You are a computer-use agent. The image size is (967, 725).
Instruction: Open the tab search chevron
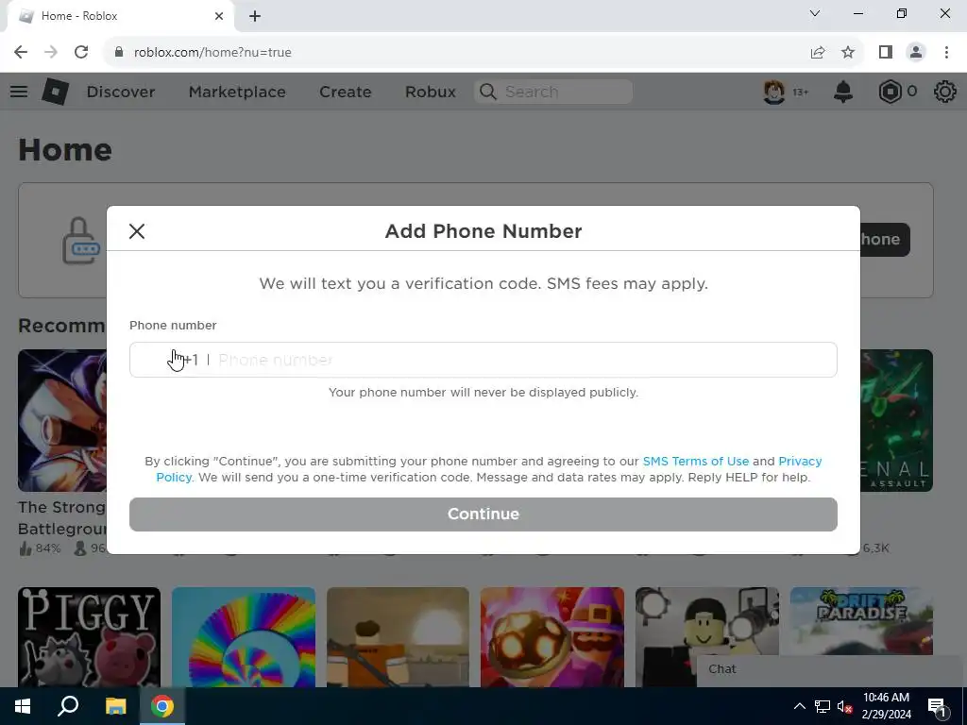click(x=815, y=13)
